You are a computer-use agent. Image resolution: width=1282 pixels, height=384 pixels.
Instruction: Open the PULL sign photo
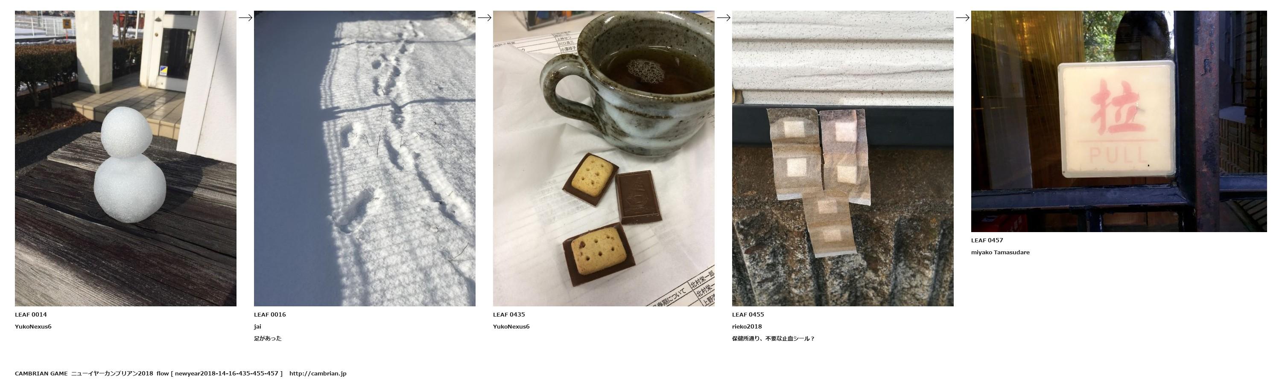[1119, 121]
